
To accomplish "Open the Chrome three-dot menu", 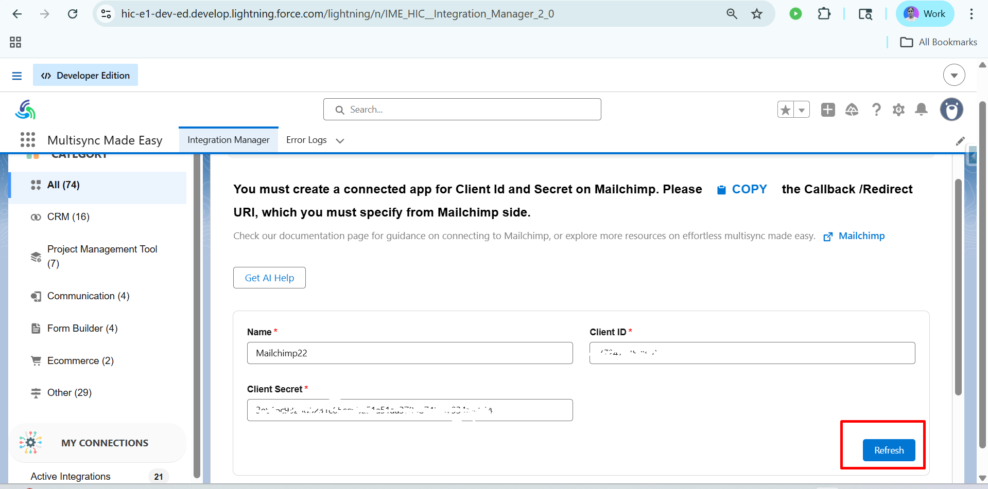I will point(972,14).
